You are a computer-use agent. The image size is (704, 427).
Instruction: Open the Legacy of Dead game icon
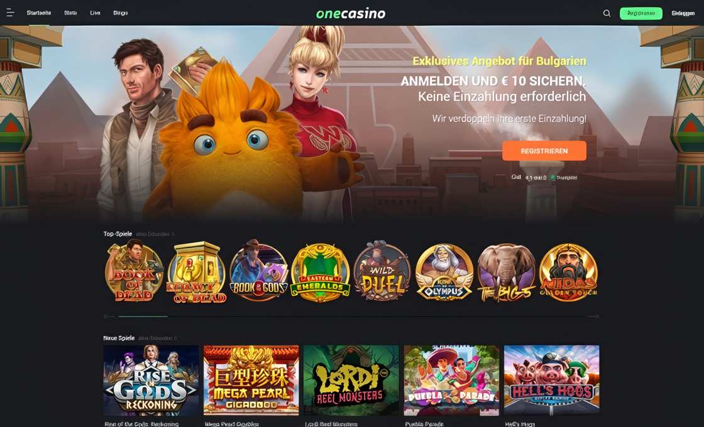coord(196,273)
